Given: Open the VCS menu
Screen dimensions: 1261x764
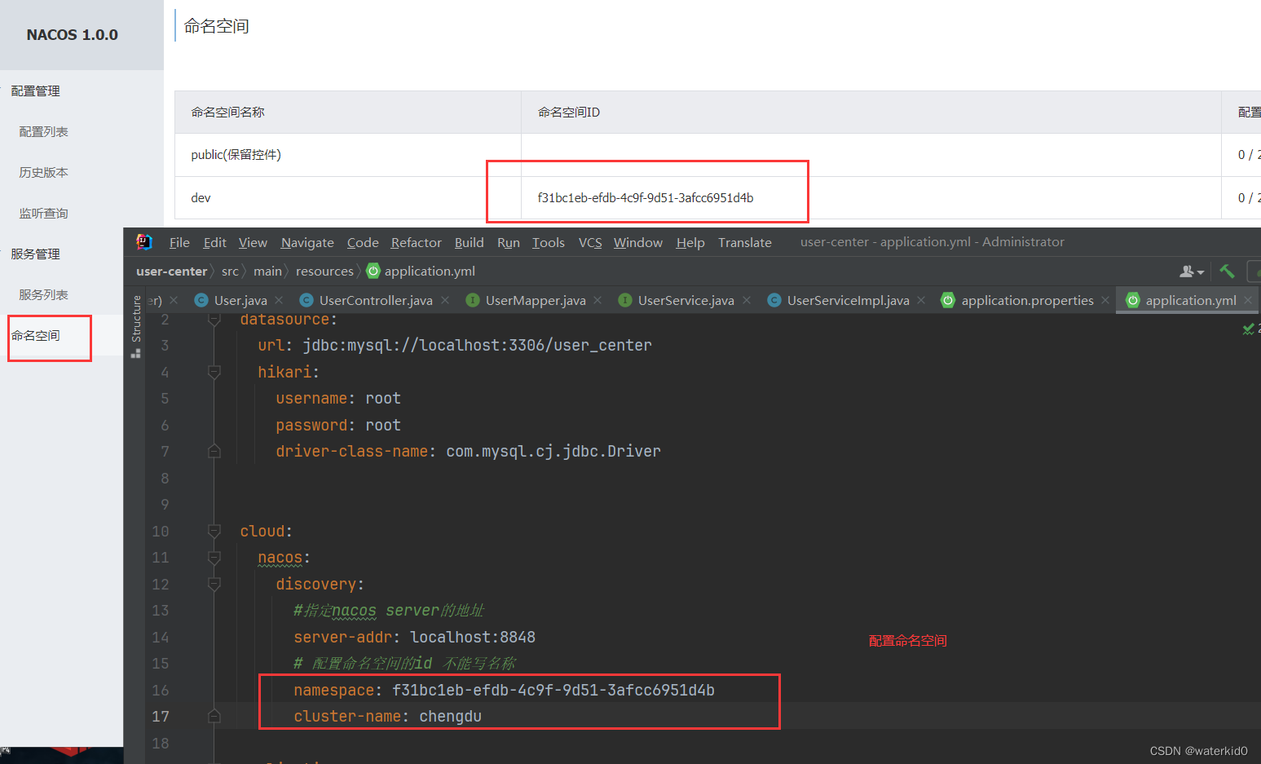Looking at the screenshot, I should [590, 242].
